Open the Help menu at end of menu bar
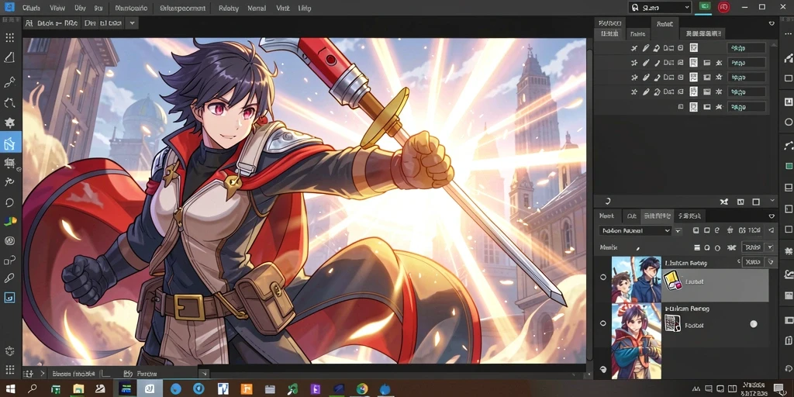The image size is (794, 397). click(x=305, y=8)
